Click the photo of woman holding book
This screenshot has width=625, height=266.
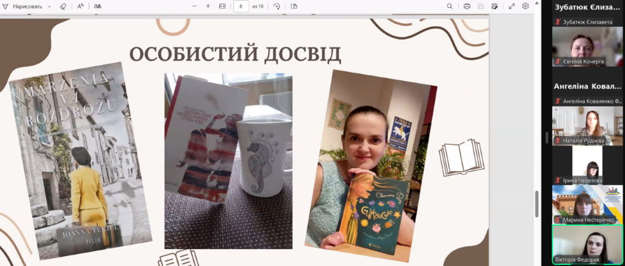(370, 165)
